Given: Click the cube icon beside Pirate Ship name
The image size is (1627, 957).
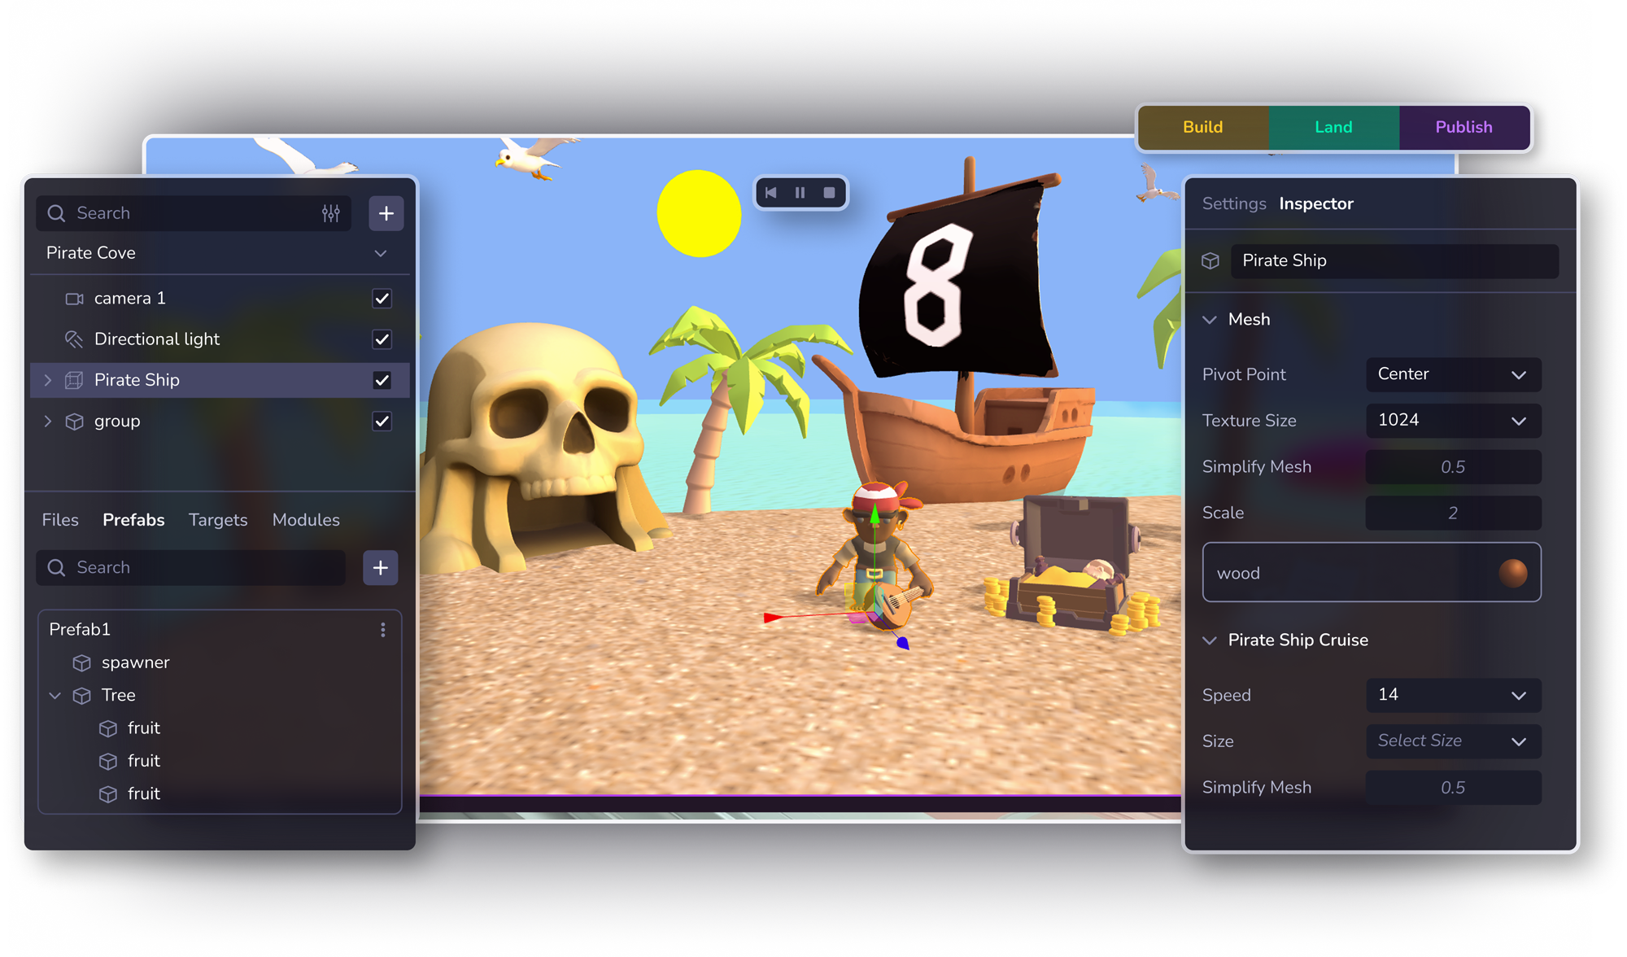Looking at the screenshot, I should [1210, 261].
